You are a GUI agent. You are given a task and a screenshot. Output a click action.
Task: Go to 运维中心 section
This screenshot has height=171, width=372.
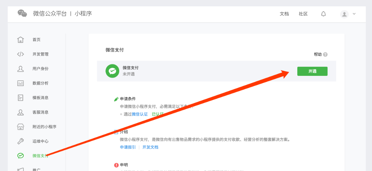41,141
